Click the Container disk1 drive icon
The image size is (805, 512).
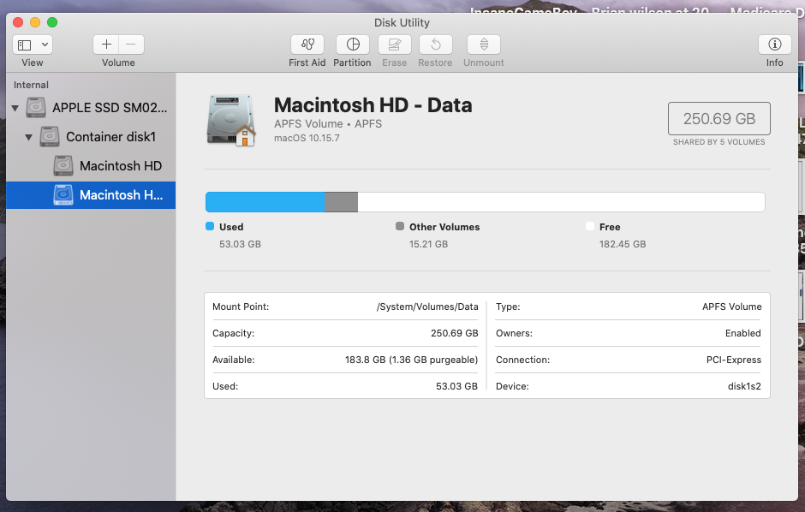click(50, 137)
